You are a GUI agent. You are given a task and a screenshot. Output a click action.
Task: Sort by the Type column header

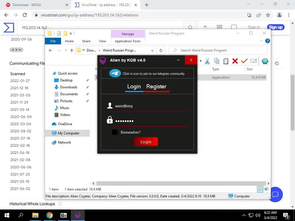tap(215, 69)
